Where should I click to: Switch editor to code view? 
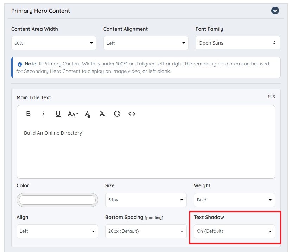click(132, 114)
